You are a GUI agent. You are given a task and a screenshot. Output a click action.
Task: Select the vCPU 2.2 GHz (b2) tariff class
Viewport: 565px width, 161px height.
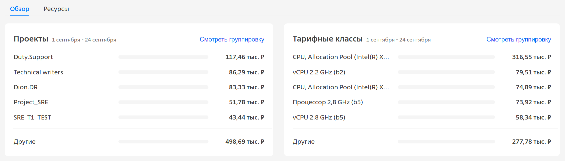tap(422, 72)
